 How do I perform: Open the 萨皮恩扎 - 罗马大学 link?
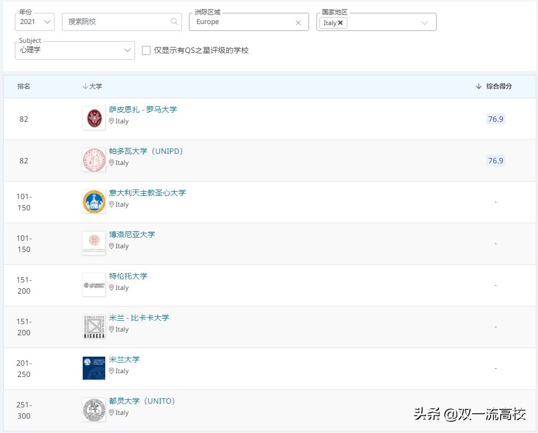(x=144, y=109)
